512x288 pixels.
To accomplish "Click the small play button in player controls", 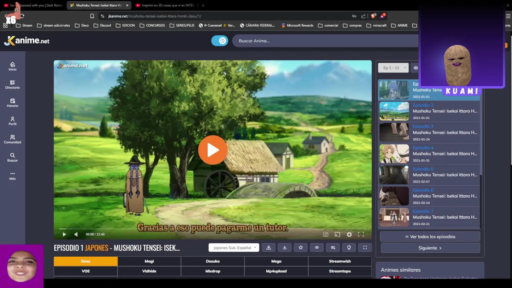I will point(64,234).
